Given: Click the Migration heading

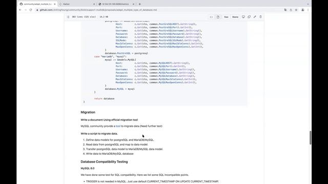Looking at the screenshot, I should click(x=88, y=112).
